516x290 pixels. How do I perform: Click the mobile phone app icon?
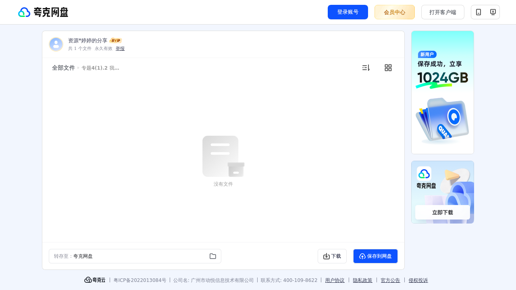coord(479,12)
